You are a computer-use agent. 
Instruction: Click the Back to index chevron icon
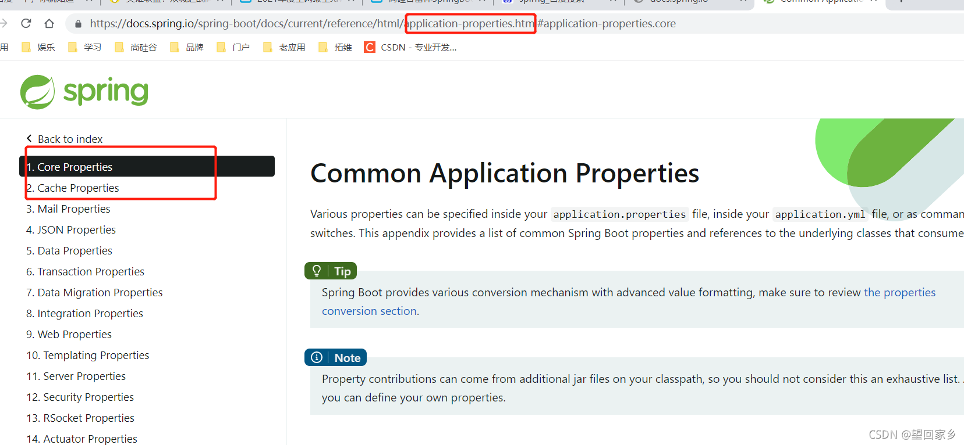coord(29,138)
